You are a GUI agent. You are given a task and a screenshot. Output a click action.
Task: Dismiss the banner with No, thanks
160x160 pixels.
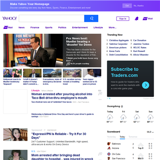click(139, 6)
